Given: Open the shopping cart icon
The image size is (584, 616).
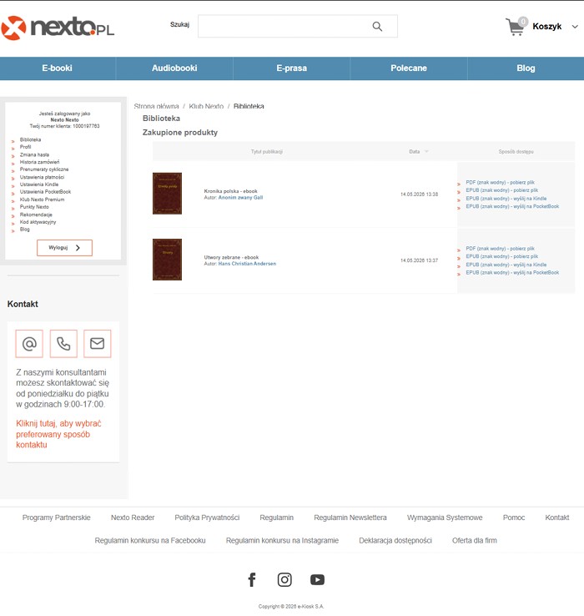Looking at the screenshot, I should pyautogui.click(x=516, y=27).
